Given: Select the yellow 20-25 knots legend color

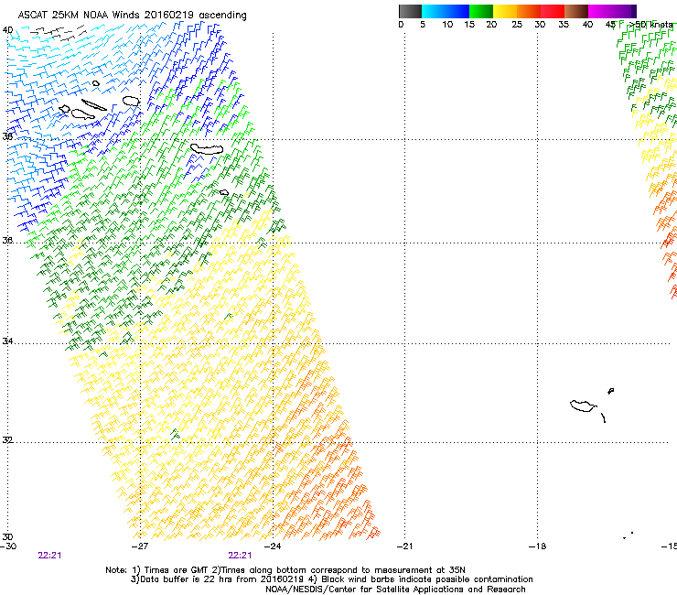Looking at the screenshot, I should [505, 11].
